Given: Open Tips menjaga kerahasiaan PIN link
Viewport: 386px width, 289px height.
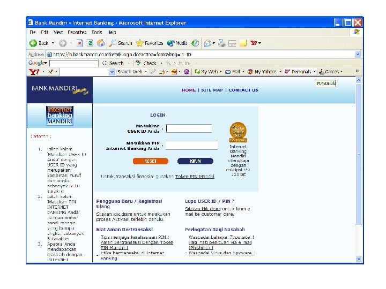Looking at the screenshot, I should 135,237.
